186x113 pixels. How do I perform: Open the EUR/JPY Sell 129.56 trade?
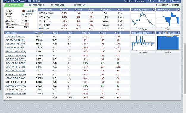[15, 40]
